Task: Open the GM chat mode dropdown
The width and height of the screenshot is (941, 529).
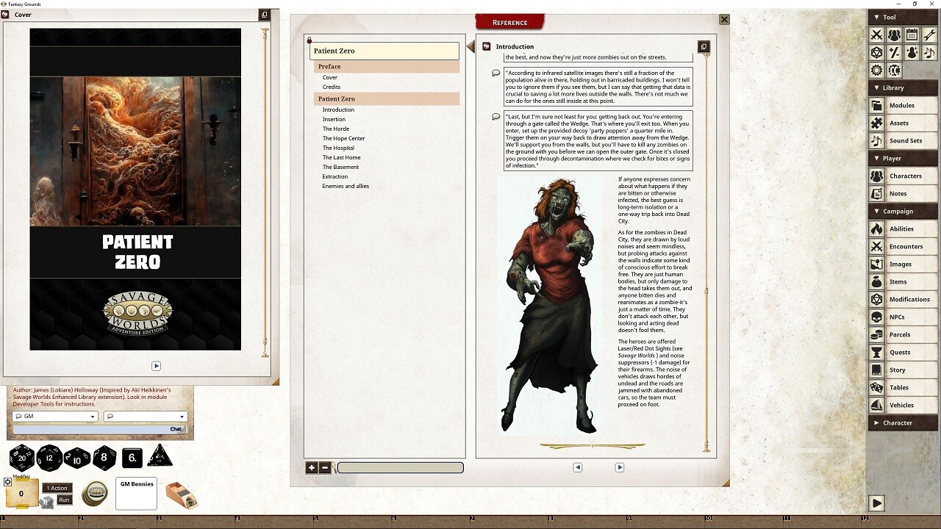Action: tap(54, 416)
